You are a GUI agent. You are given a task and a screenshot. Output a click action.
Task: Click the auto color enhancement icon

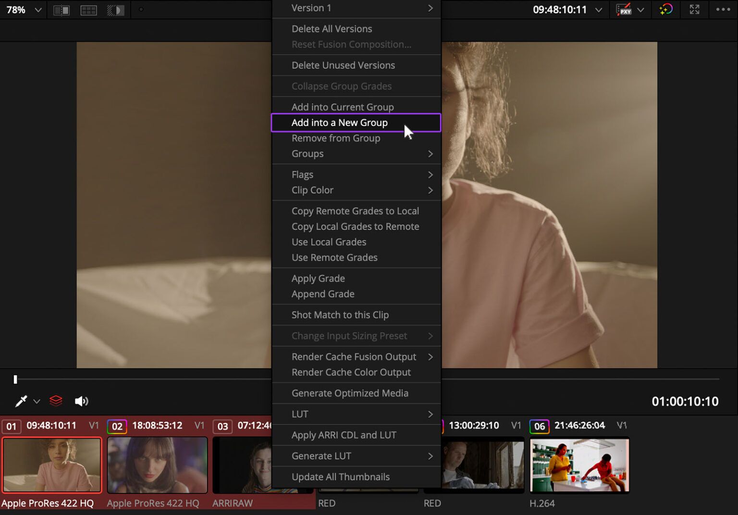(x=666, y=10)
